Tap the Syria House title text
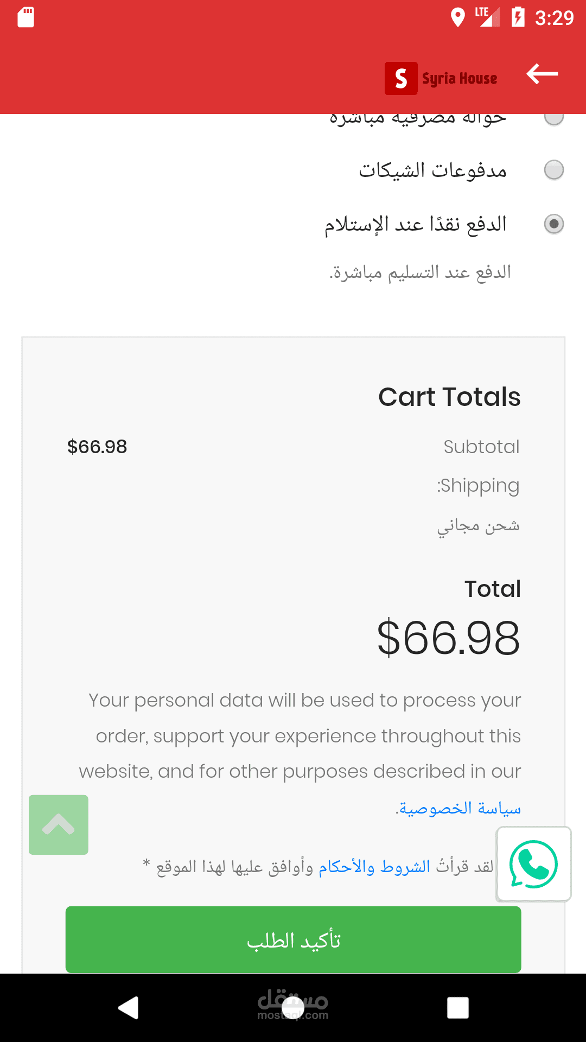 click(x=460, y=79)
